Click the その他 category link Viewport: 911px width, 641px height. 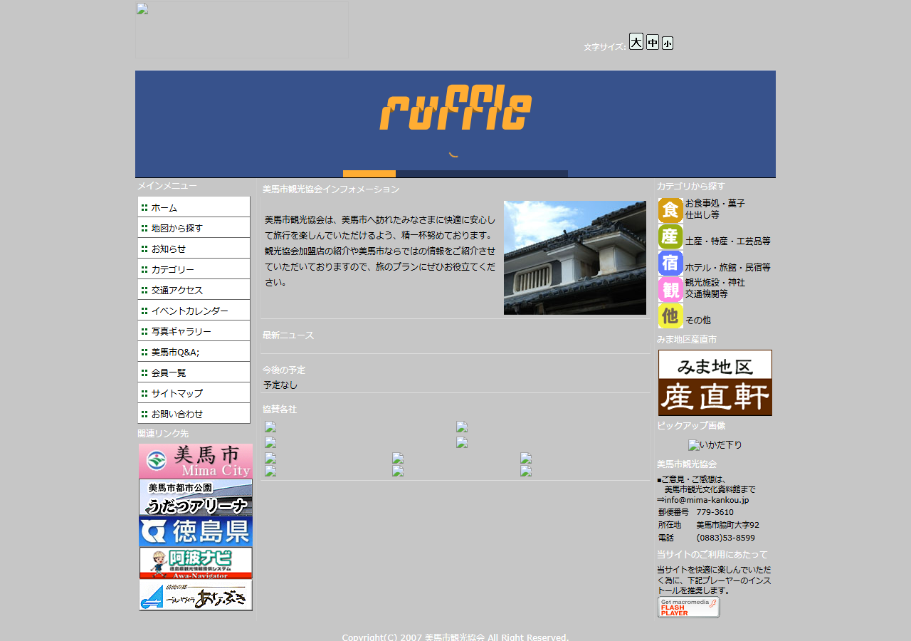click(x=698, y=320)
